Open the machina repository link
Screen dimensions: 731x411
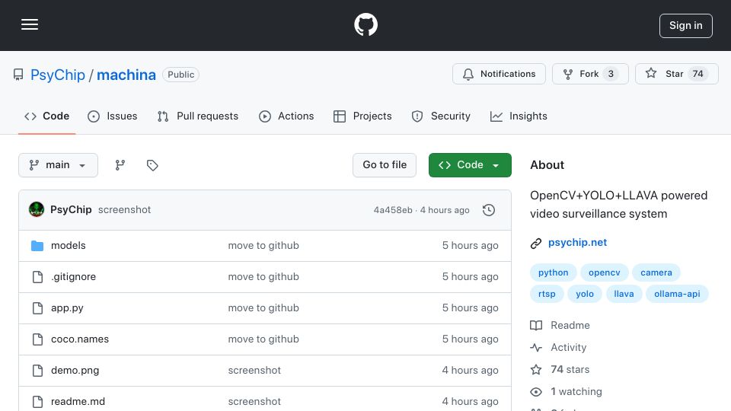click(126, 75)
